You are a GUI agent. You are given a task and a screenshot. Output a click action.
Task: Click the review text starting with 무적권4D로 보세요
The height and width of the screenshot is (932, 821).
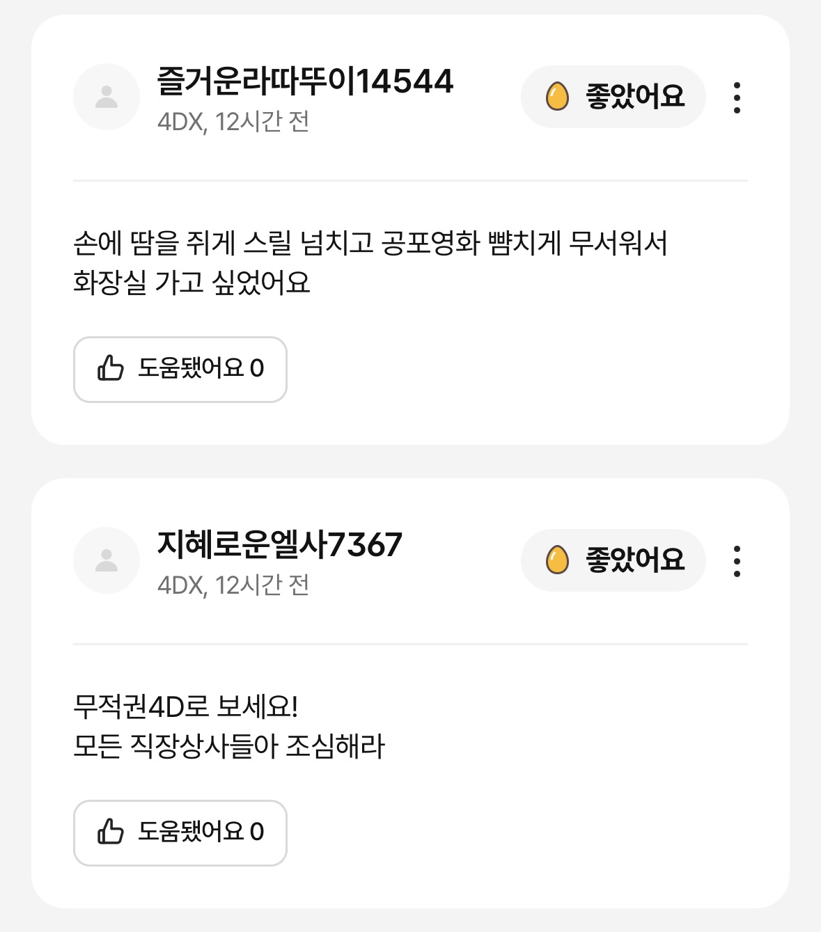click(228, 727)
